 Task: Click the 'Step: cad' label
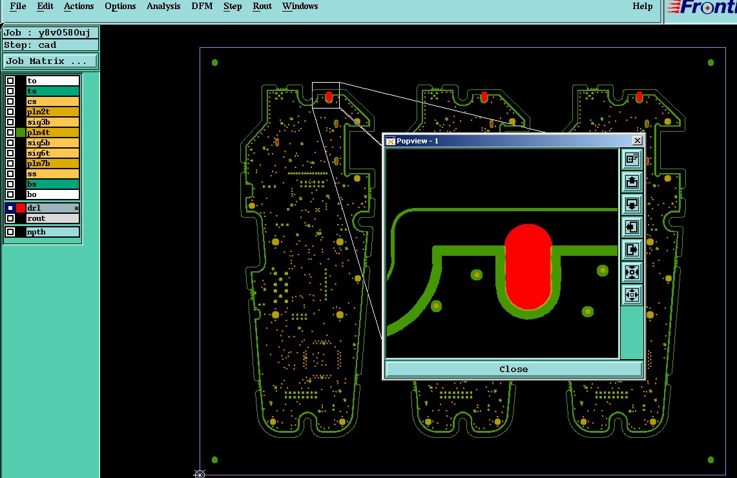tap(51, 45)
